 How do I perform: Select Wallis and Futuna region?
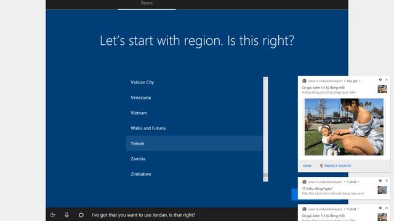[195, 128]
